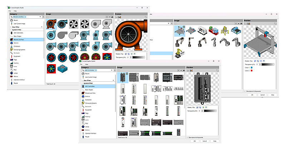Select Conveying Systems in ADC Controllers window
Viewport: 286px width, 153px height.
pyautogui.click(x=98, y=103)
